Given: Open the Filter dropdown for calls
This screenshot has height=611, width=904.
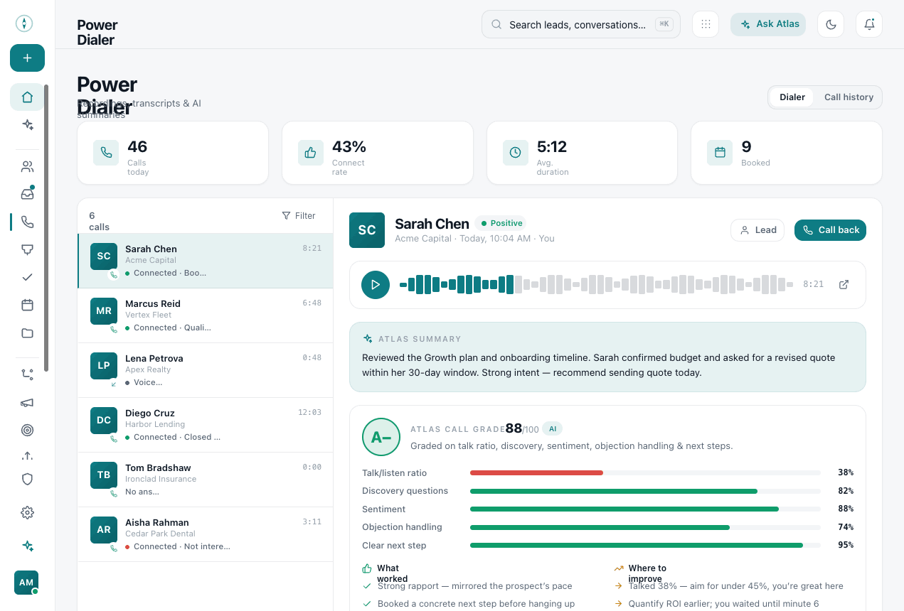Looking at the screenshot, I should [x=299, y=216].
